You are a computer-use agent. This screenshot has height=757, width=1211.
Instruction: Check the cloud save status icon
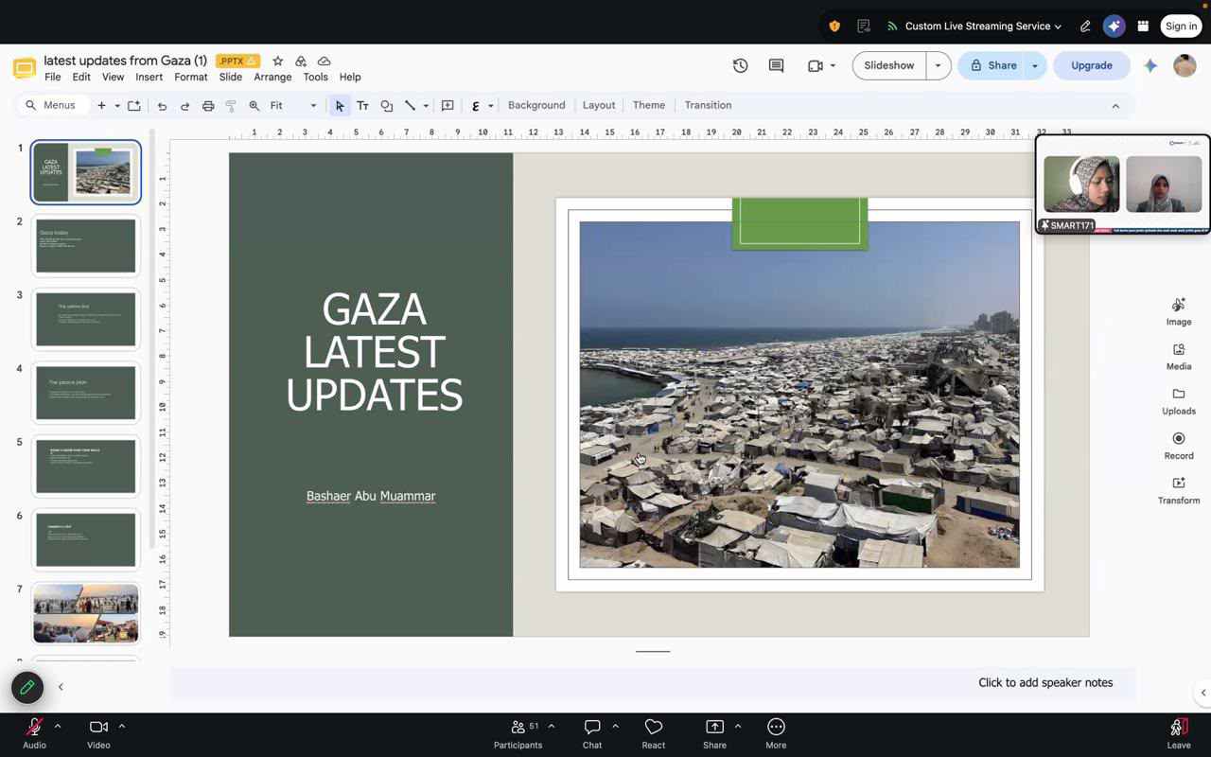324,61
